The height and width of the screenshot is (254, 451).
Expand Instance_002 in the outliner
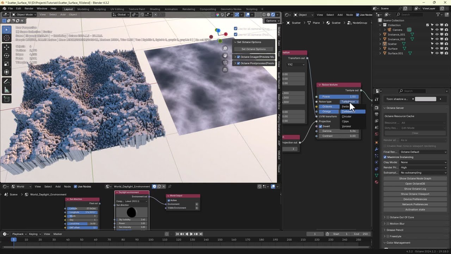tap(380, 39)
